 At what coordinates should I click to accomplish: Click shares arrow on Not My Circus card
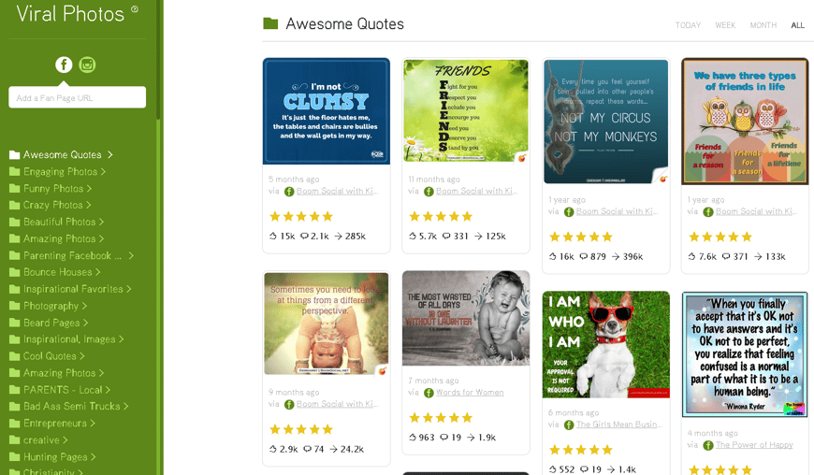tap(616, 257)
